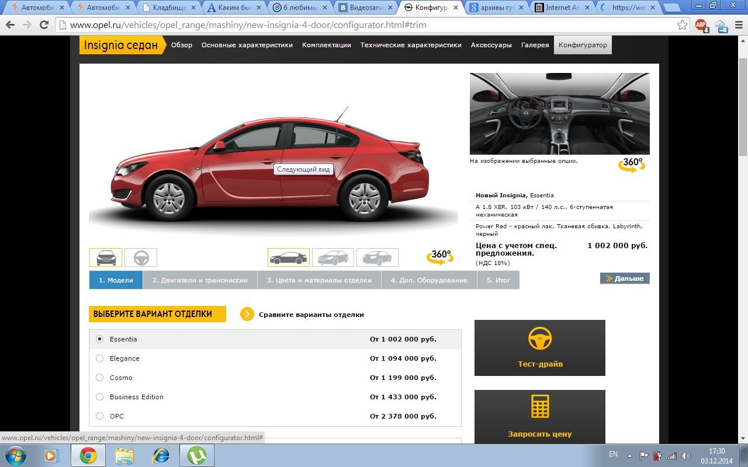Screen dimensions: 748x467
Task: Select the OPC trim radio button
Action: [x=99, y=416]
